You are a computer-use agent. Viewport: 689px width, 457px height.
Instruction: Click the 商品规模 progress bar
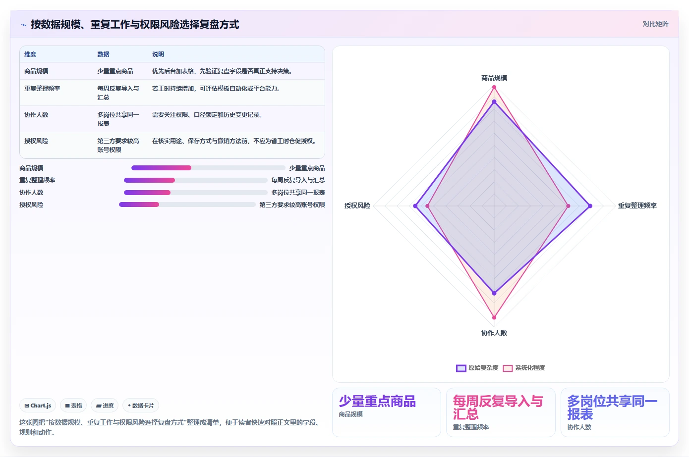[x=208, y=168]
